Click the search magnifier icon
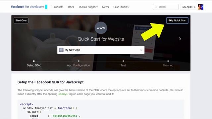This screenshot has width=212, height=119. pos(156,7)
